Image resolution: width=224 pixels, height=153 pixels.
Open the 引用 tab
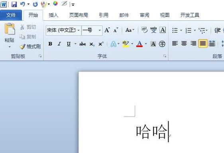point(104,15)
